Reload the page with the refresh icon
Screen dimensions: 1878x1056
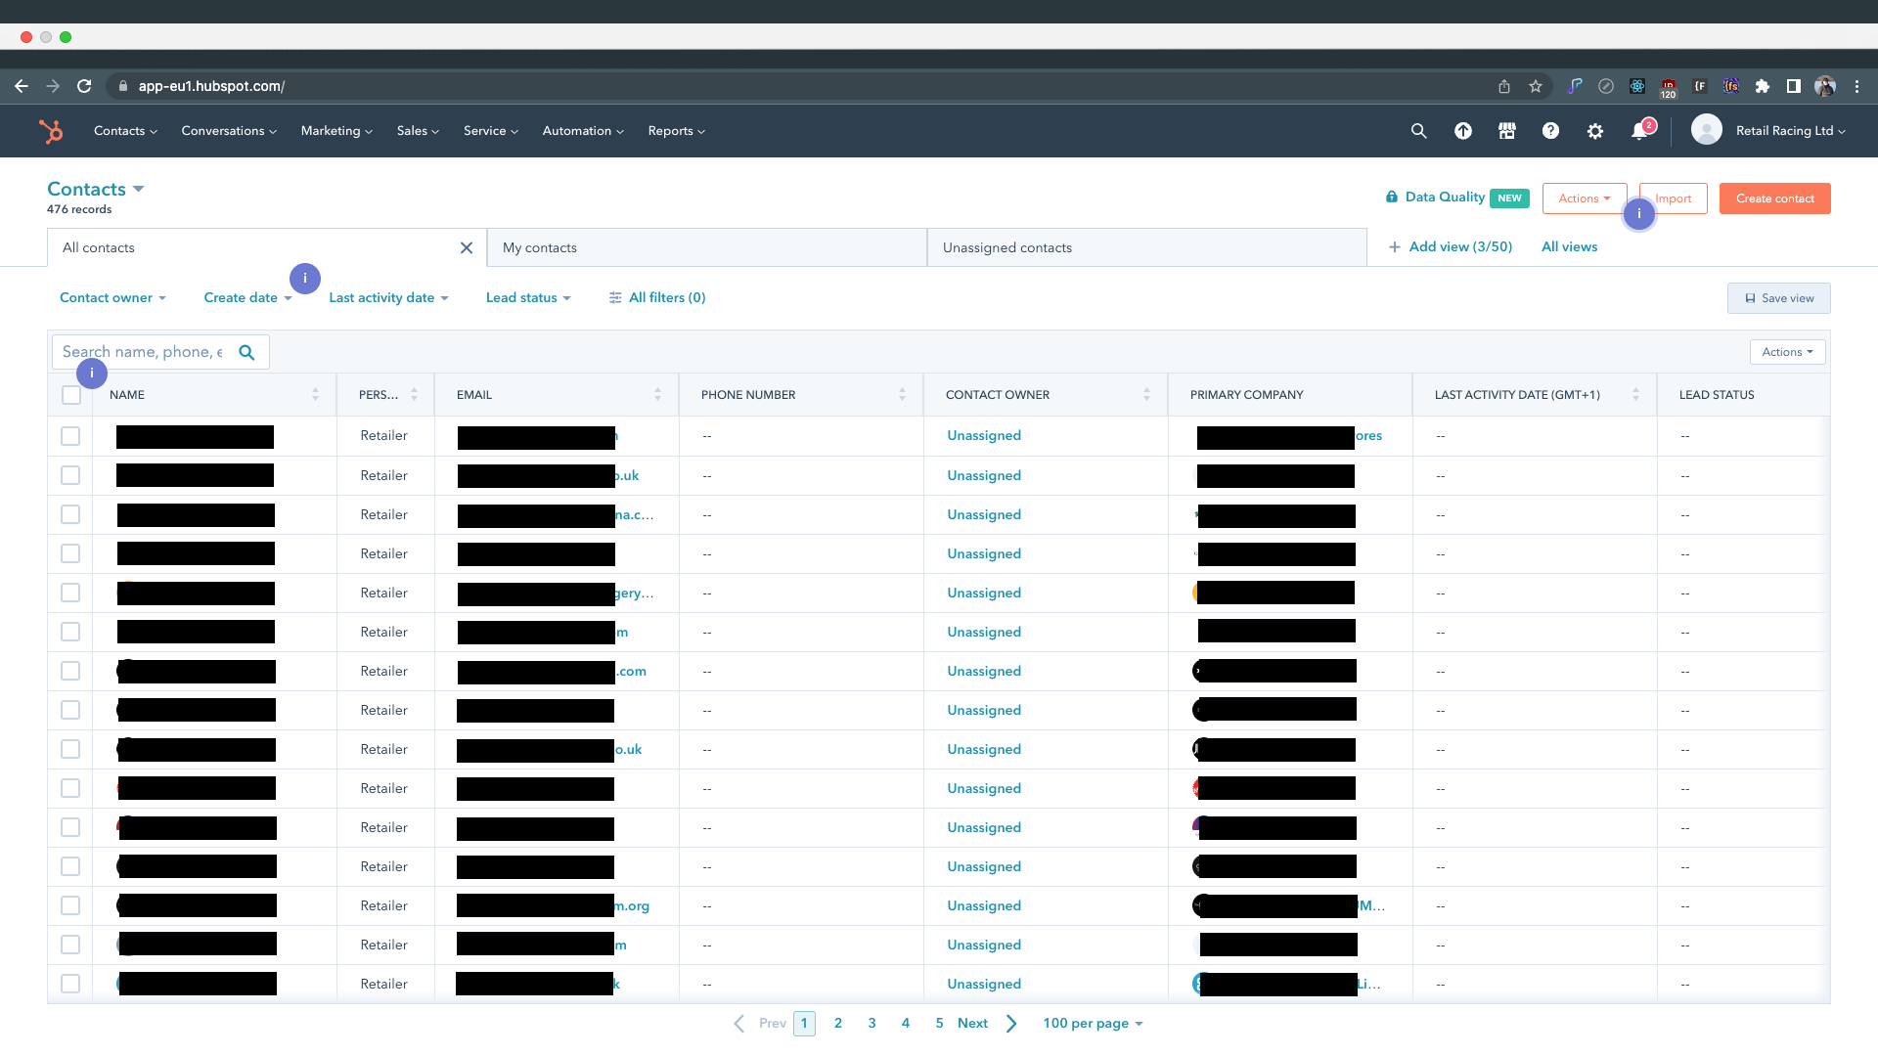pos(84,86)
